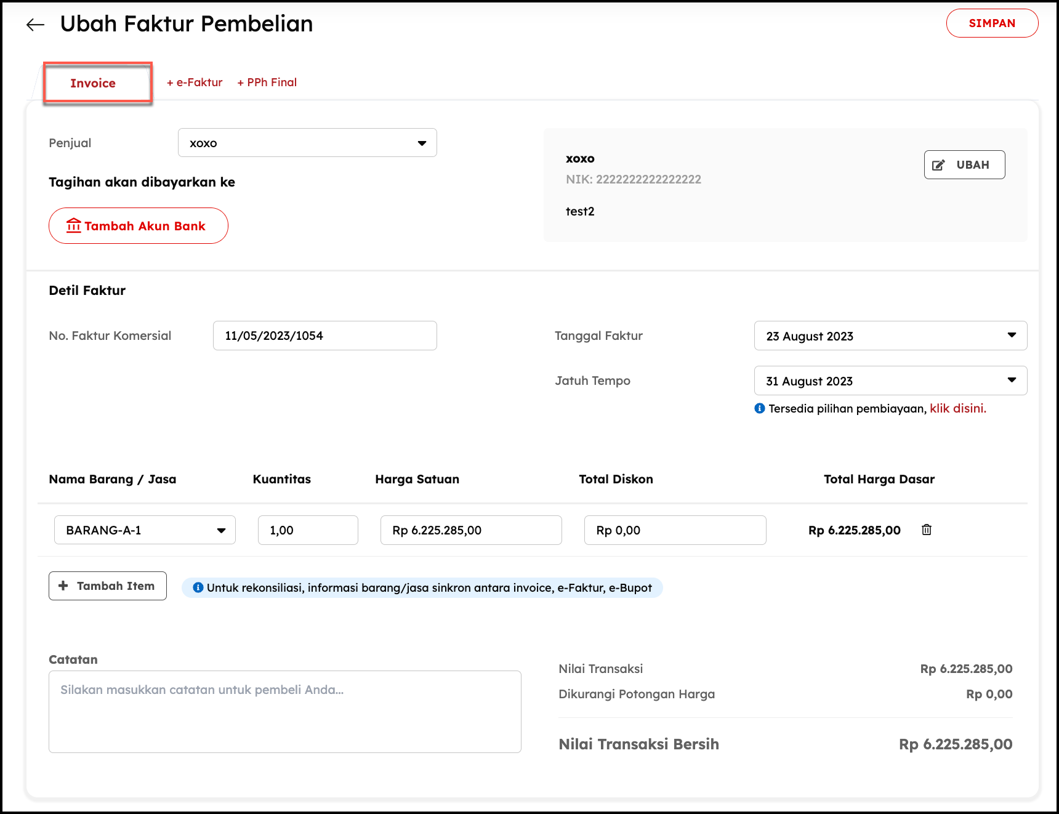Image resolution: width=1059 pixels, height=814 pixels.
Task: Follow the 'klik disini' link
Action: tap(957, 408)
